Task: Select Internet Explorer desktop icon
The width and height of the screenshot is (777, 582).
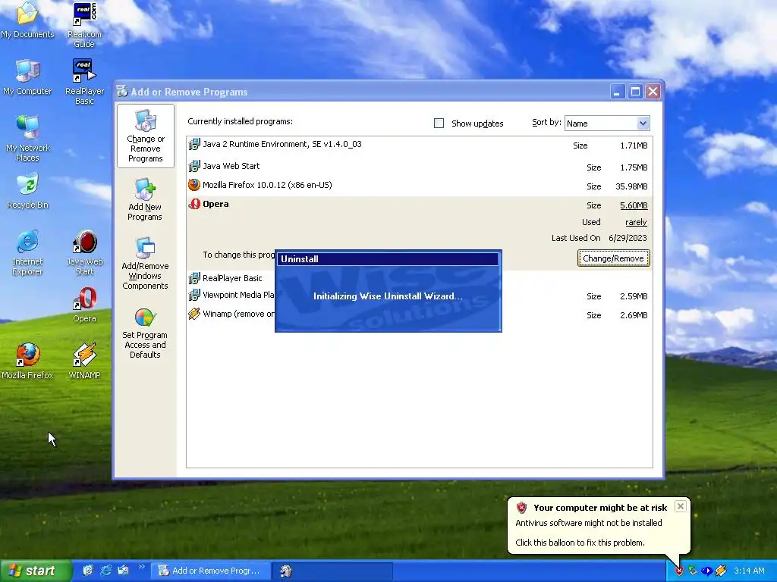Action: click(x=27, y=252)
